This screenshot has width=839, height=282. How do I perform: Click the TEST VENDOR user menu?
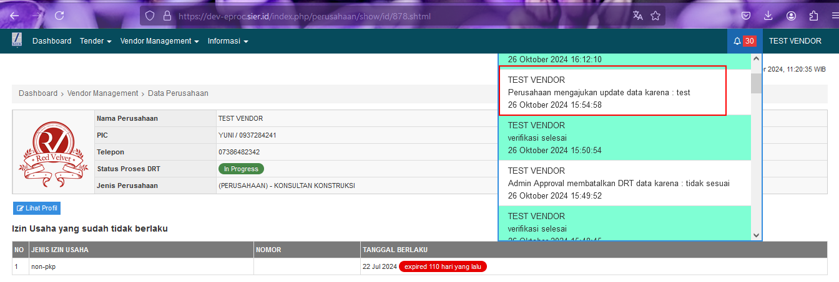pos(795,41)
